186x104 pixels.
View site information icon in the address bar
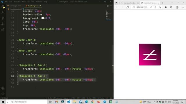point(134,7)
